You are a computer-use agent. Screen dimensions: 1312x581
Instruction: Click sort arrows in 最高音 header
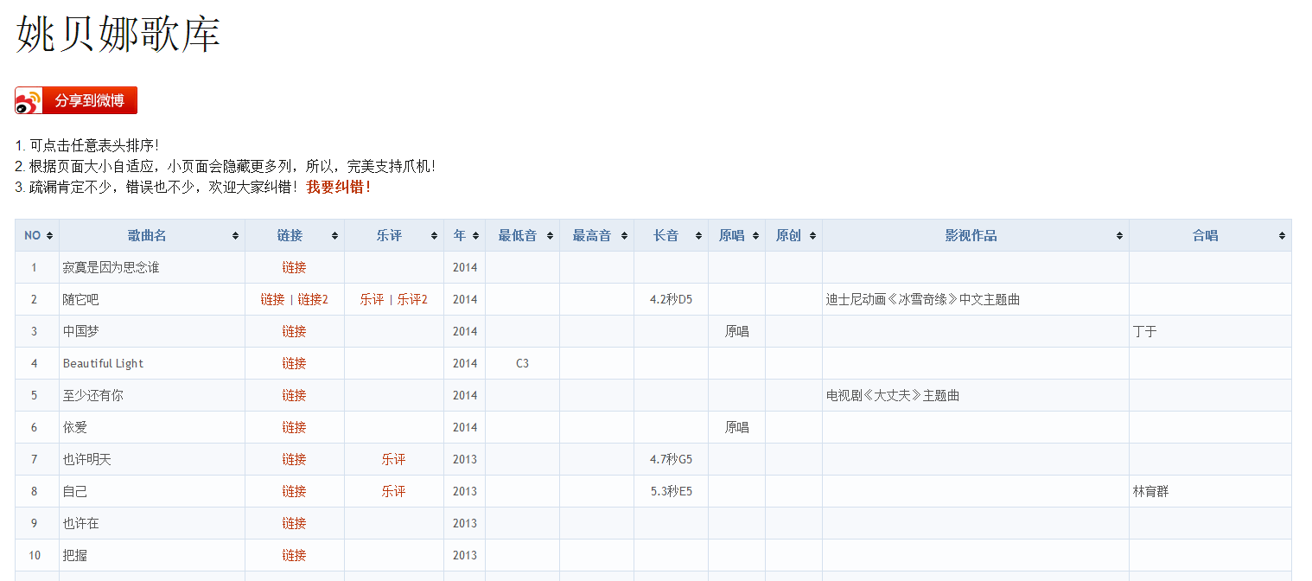pyautogui.click(x=624, y=236)
